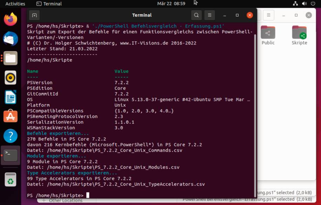Screen dimensions: 321x205
Task: Open the Help icon in the dock
Action: (11, 136)
